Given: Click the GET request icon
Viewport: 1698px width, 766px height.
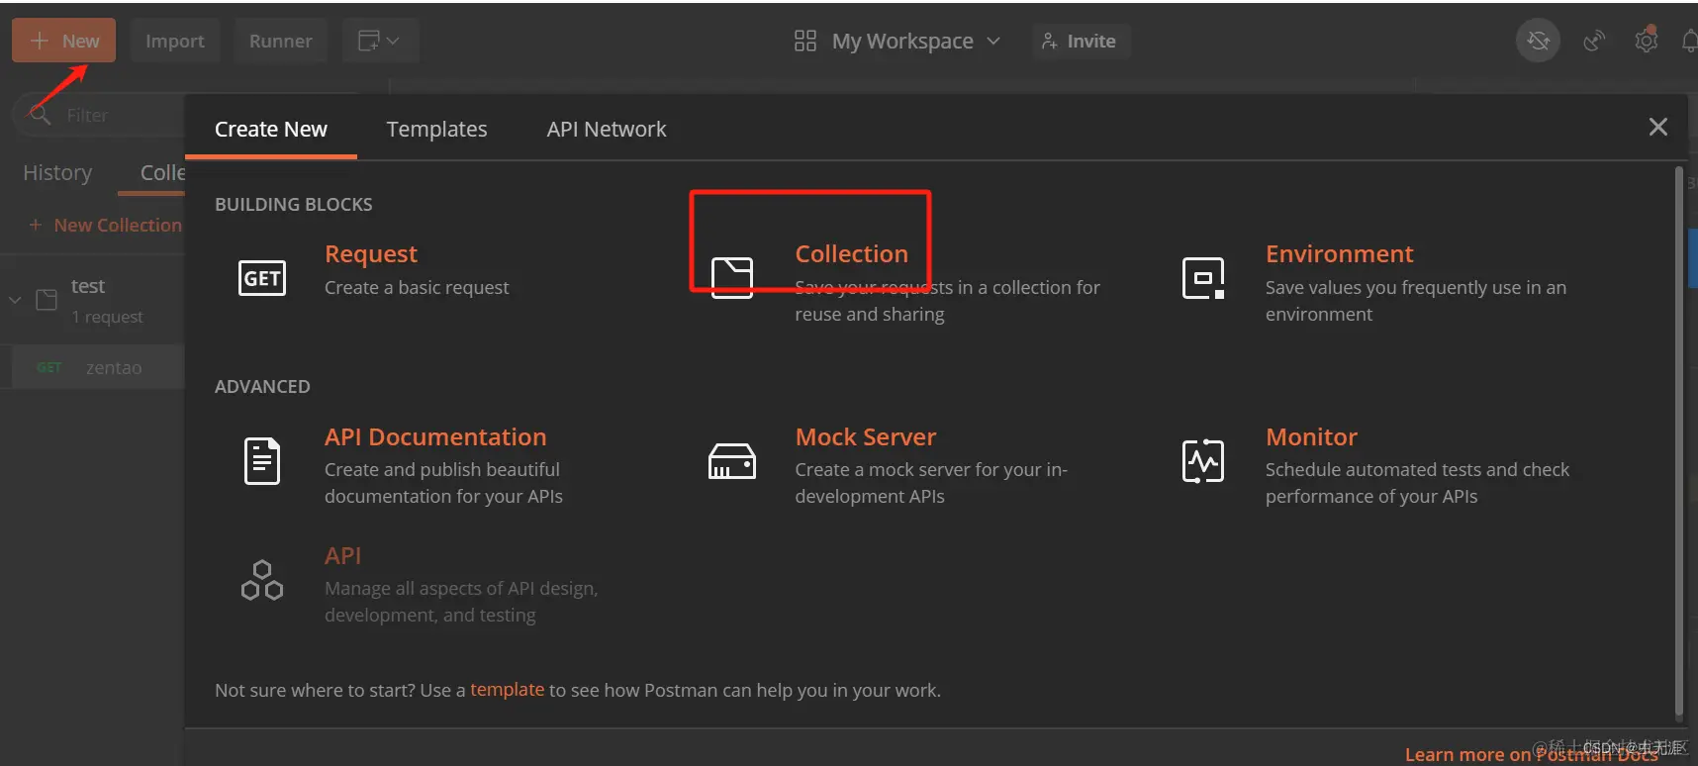Looking at the screenshot, I should (x=262, y=278).
